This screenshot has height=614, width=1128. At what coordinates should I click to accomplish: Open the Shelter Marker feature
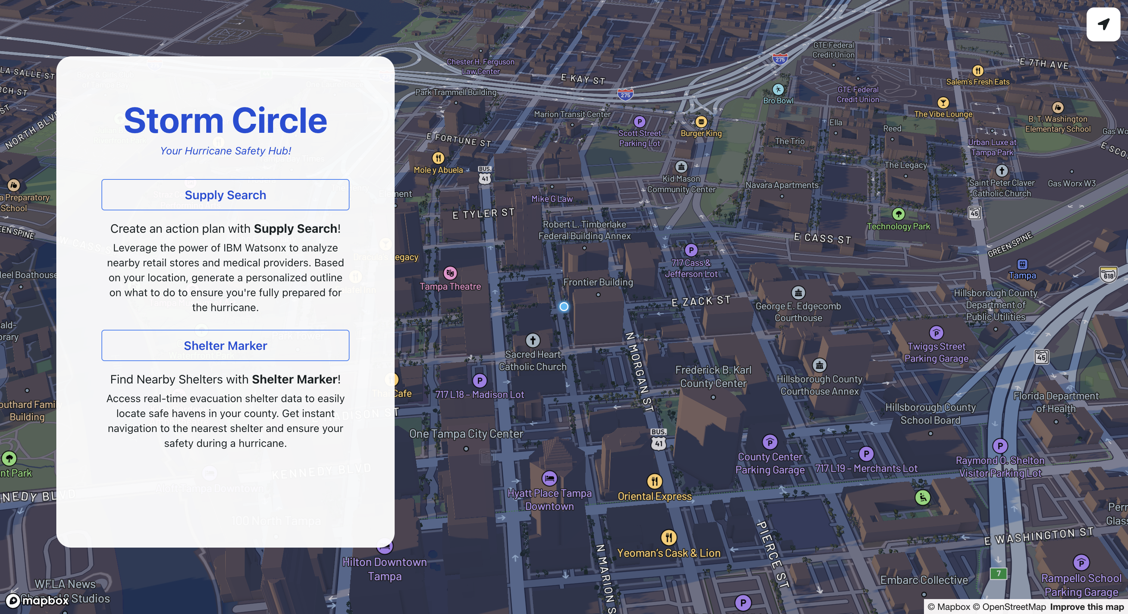click(225, 345)
